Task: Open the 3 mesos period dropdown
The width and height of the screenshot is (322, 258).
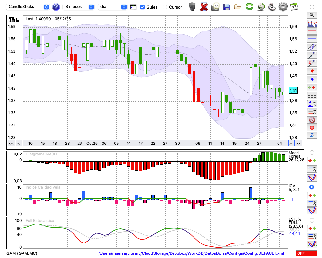Action: click(79, 7)
